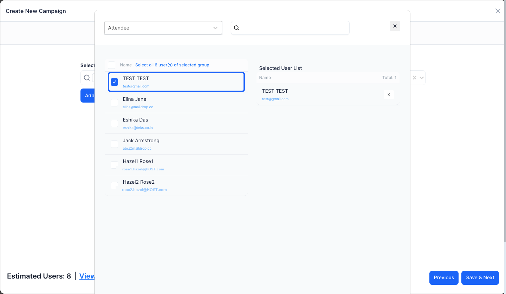Close the user selection modal
This screenshot has width=506, height=294.
pos(395,26)
